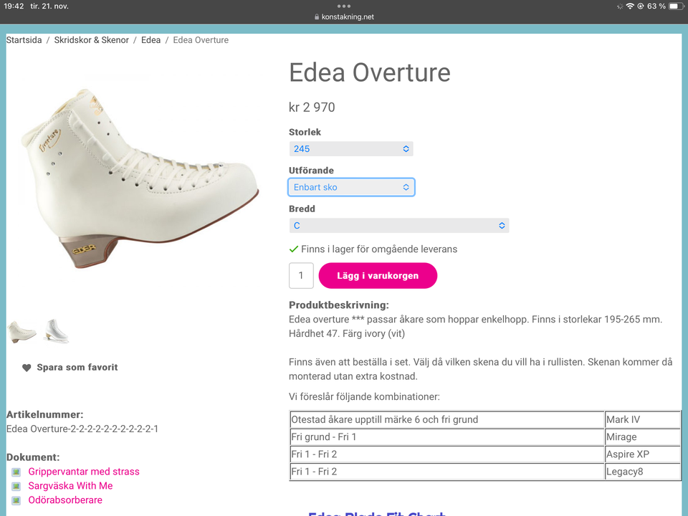
Task: Tap the three-dot multitasking indicator at top
Action: 344,6
